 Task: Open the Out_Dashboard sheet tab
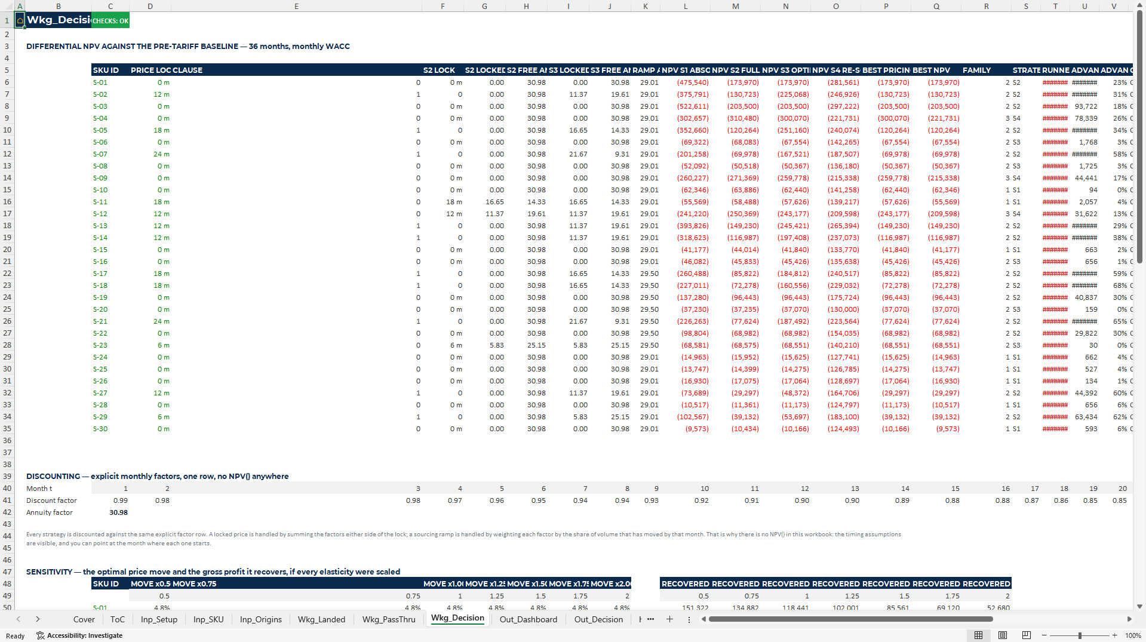(528, 619)
